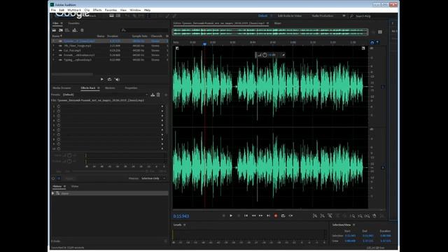The image size is (448, 252).
Task: Click the Stop transport button
Action: (x=224, y=216)
